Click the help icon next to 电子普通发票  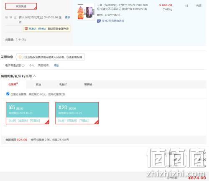[x=23, y=65]
